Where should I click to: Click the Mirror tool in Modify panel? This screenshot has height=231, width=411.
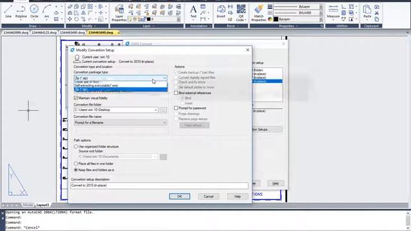(x=83, y=13)
